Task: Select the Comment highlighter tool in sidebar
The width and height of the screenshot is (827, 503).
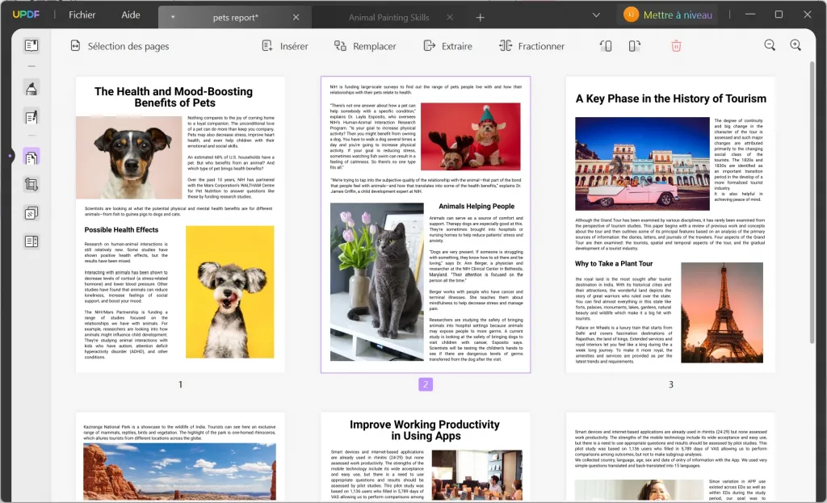Action: (31, 88)
